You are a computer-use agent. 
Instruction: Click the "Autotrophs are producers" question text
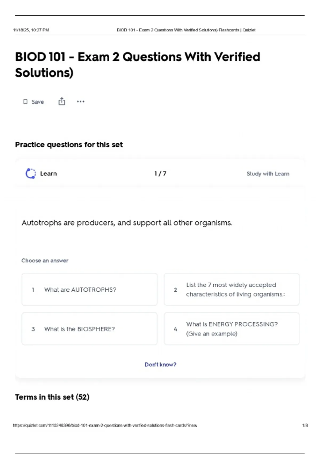tap(127, 223)
